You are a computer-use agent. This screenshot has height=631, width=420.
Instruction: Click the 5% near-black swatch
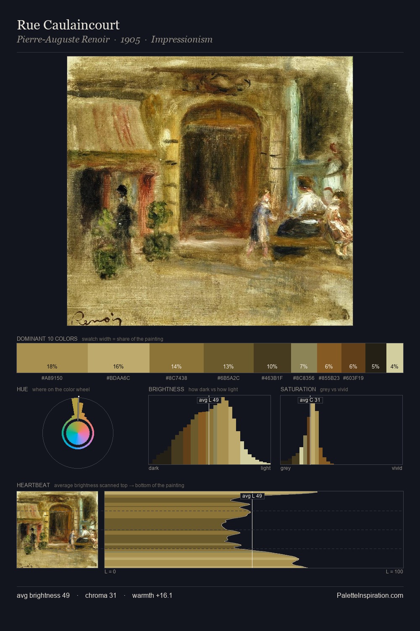pos(376,358)
